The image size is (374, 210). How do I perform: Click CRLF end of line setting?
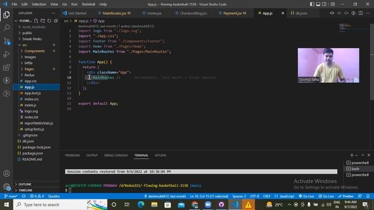266,196
